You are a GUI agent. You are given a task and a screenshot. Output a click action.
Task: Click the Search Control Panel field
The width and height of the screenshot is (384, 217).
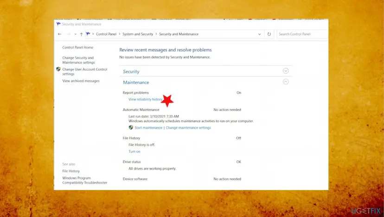(302, 34)
